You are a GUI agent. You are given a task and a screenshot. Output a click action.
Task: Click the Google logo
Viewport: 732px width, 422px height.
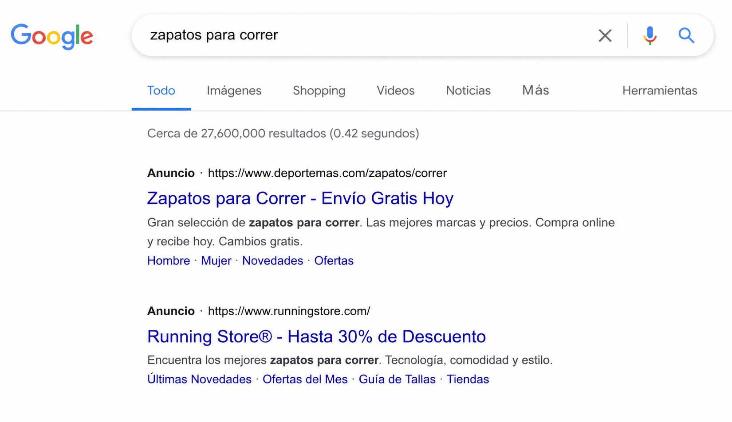coord(52,36)
